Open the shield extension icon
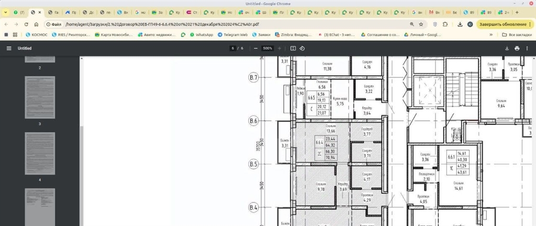 [435, 24]
